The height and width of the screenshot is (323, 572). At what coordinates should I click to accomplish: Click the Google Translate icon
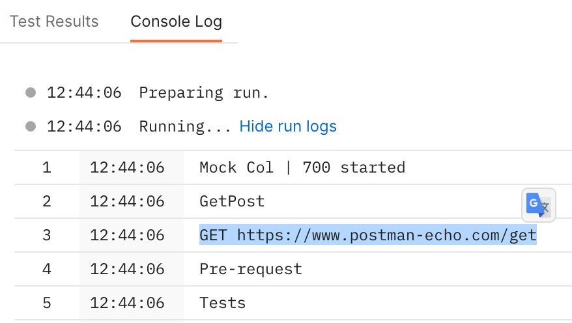(538, 205)
